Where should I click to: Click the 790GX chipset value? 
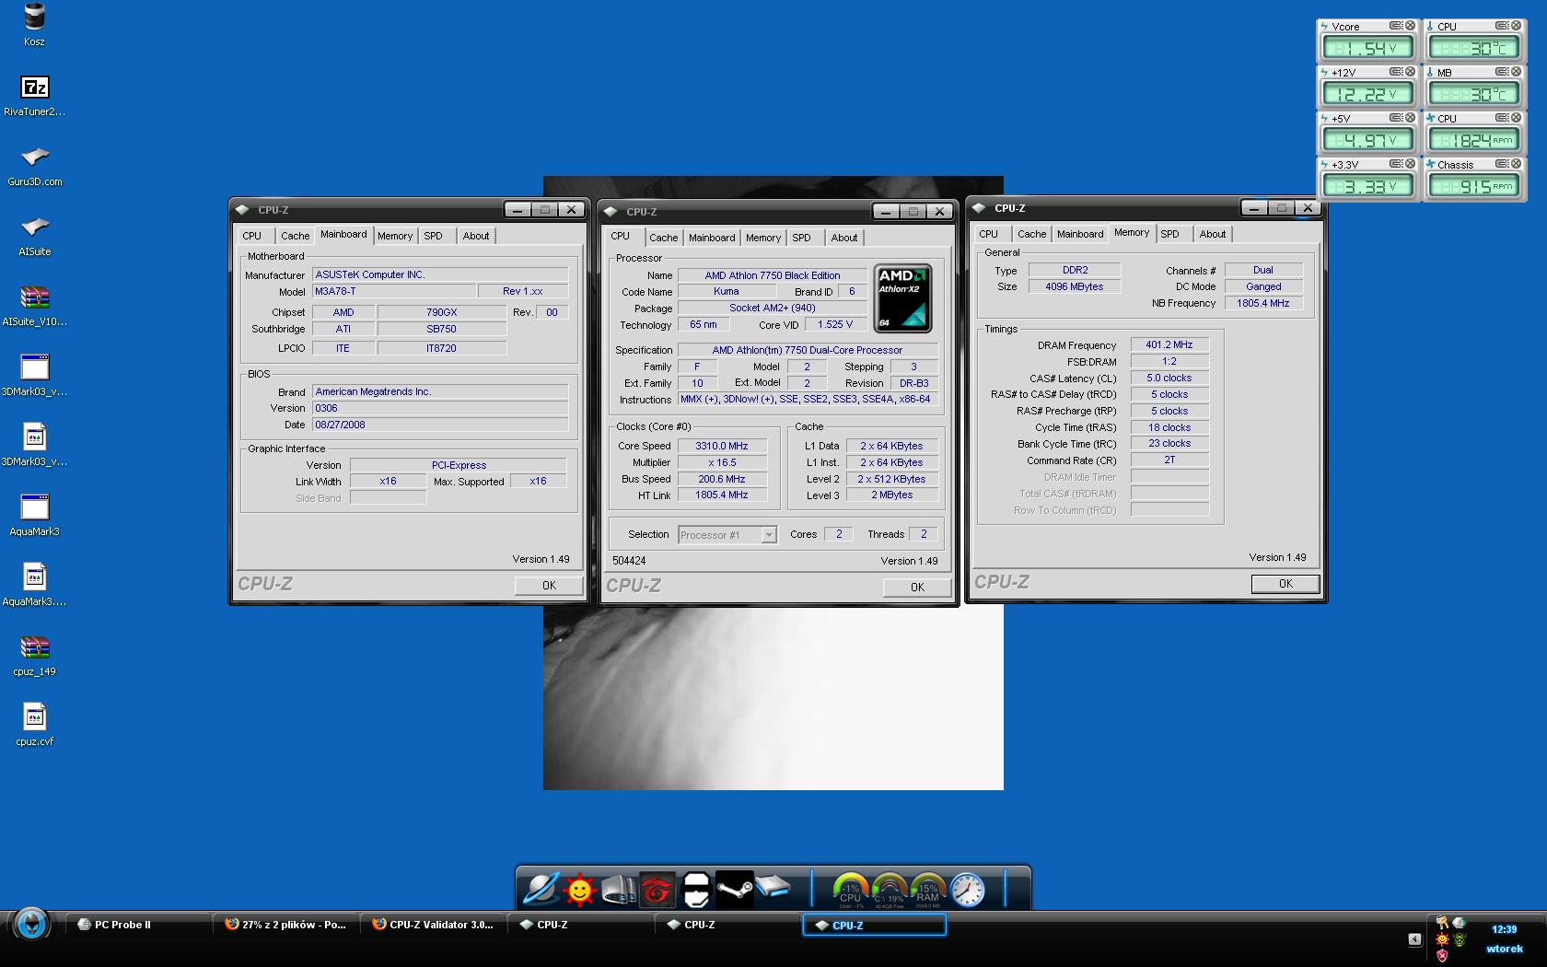click(442, 312)
